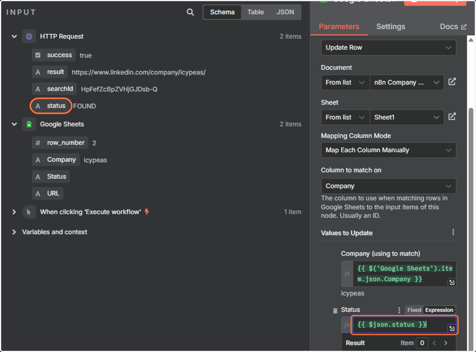Click the boolean type icon beside success
This screenshot has height=352, width=476.
pyautogui.click(x=38, y=55)
